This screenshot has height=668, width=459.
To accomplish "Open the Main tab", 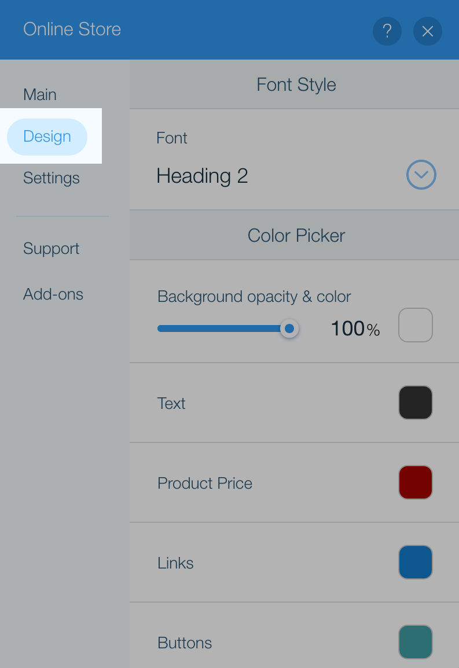I will [40, 95].
